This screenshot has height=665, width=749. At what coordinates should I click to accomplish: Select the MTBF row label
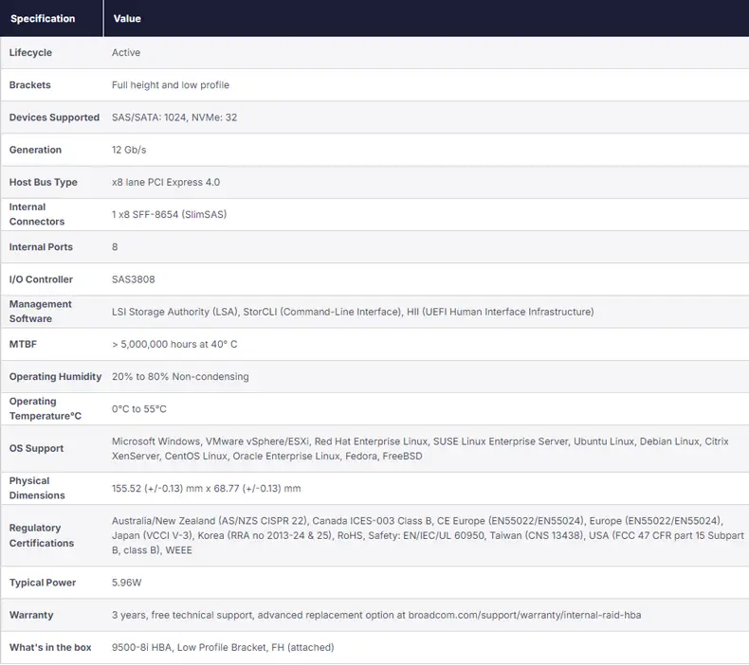(x=23, y=344)
